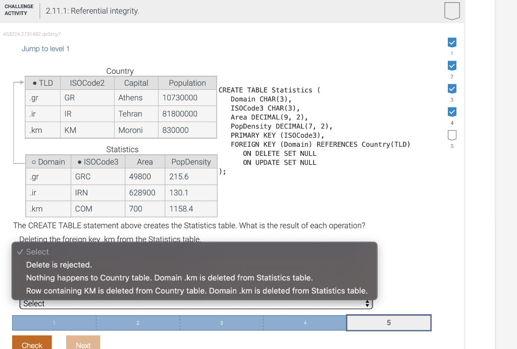Go to progress segment 3
The image size is (517, 349).
(x=222, y=323)
